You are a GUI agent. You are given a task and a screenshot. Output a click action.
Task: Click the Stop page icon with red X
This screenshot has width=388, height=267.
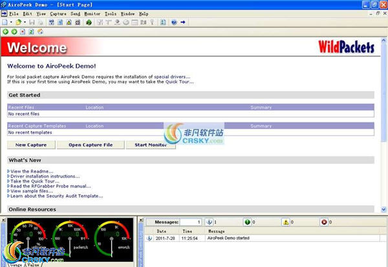click(x=23, y=32)
